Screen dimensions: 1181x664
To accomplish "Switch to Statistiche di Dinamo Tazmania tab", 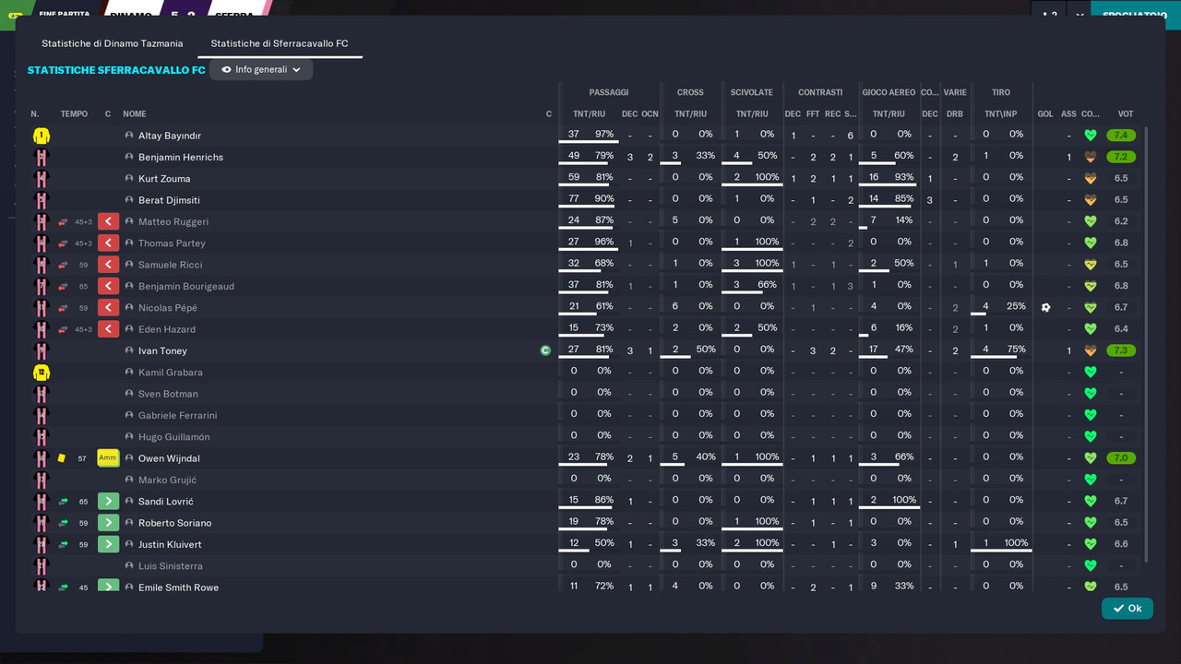I will [113, 43].
